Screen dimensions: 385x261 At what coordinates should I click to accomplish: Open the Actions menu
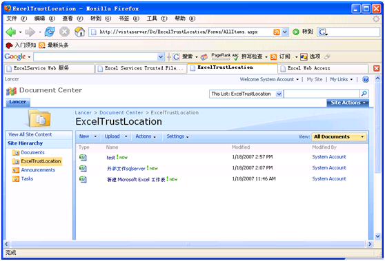[146, 136]
